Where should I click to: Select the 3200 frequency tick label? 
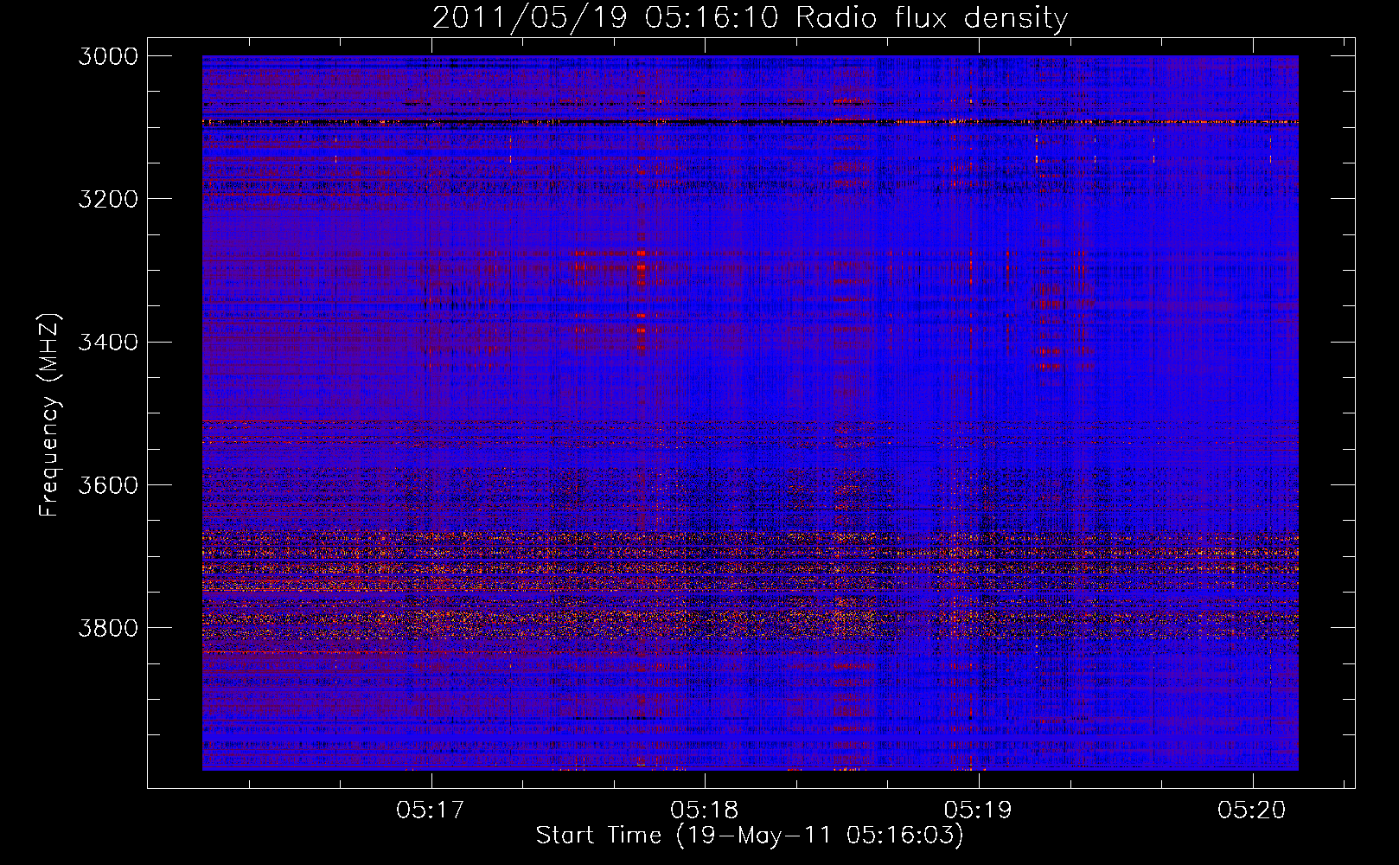coord(107,199)
